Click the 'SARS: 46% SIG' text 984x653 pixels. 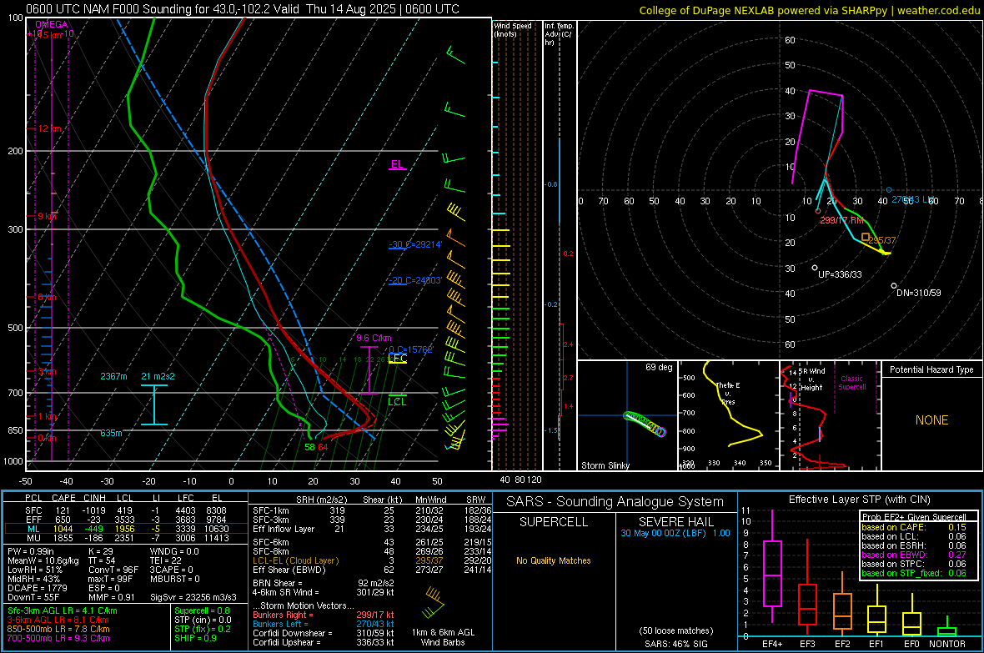675,644
